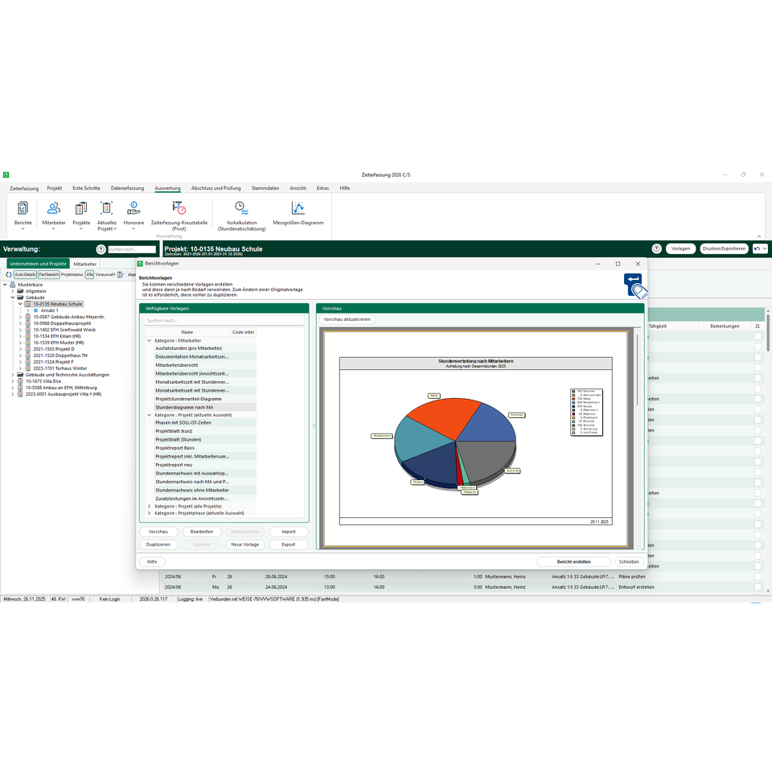The height and width of the screenshot is (772, 772).
Task: Open the Zeiterfassung-Kreuztabelle (Pivot) icon
Action: (x=179, y=208)
